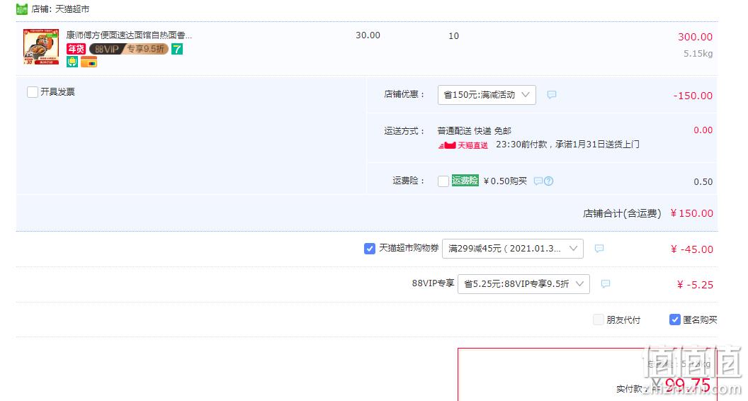Click the green 天猫超市 store icon
The image size is (748, 401).
22,9
